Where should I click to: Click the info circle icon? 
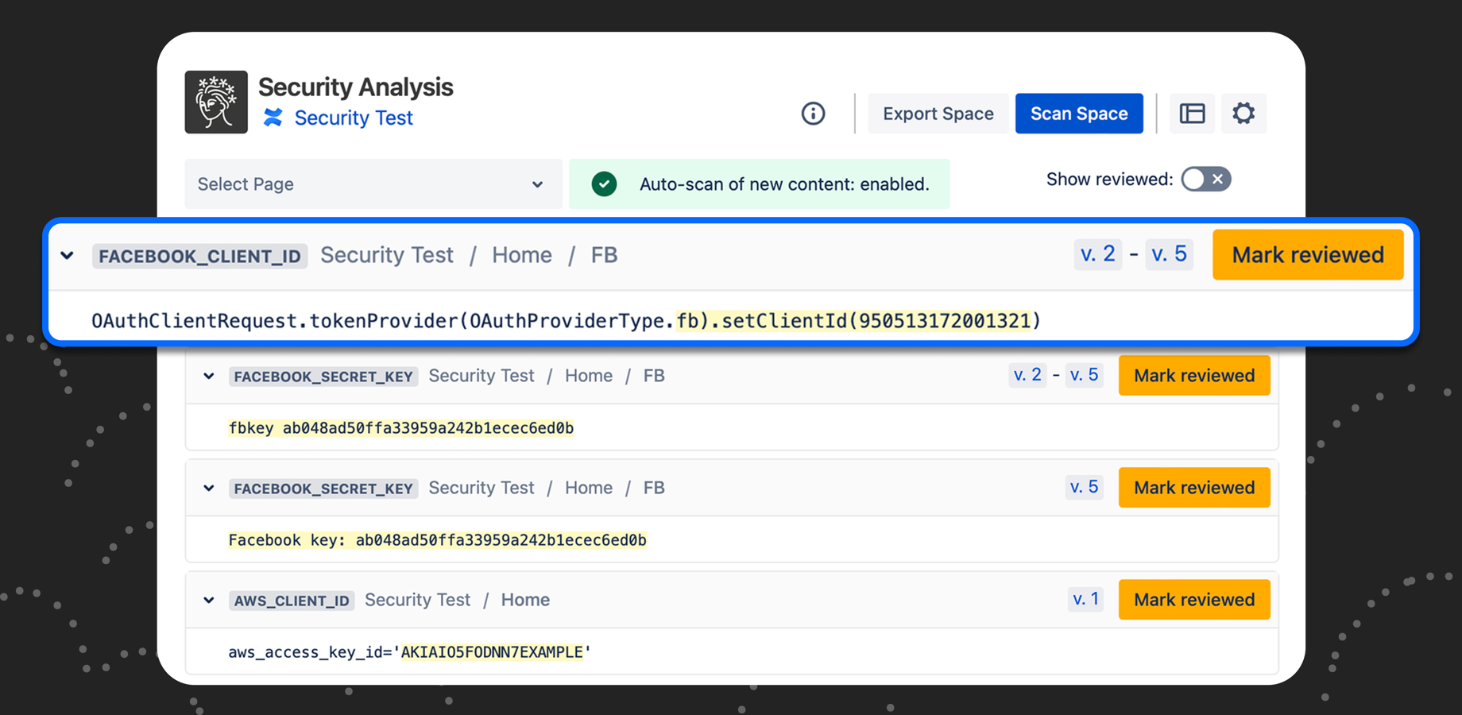[x=813, y=114]
